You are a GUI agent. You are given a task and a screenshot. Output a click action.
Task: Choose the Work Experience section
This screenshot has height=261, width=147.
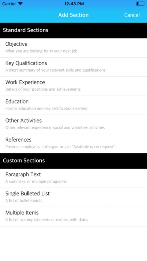(x=73, y=86)
